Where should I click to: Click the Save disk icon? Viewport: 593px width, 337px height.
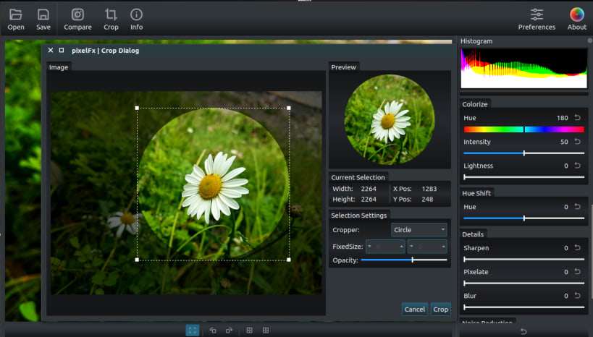click(43, 14)
